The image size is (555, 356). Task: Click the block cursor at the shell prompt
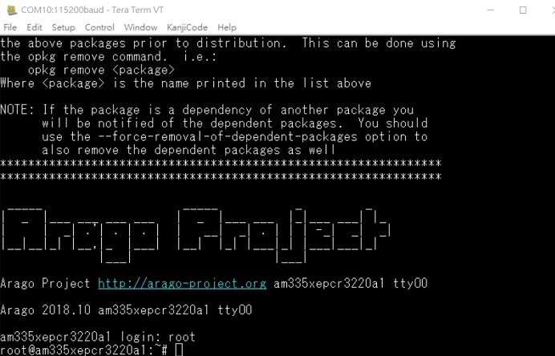click(x=179, y=350)
